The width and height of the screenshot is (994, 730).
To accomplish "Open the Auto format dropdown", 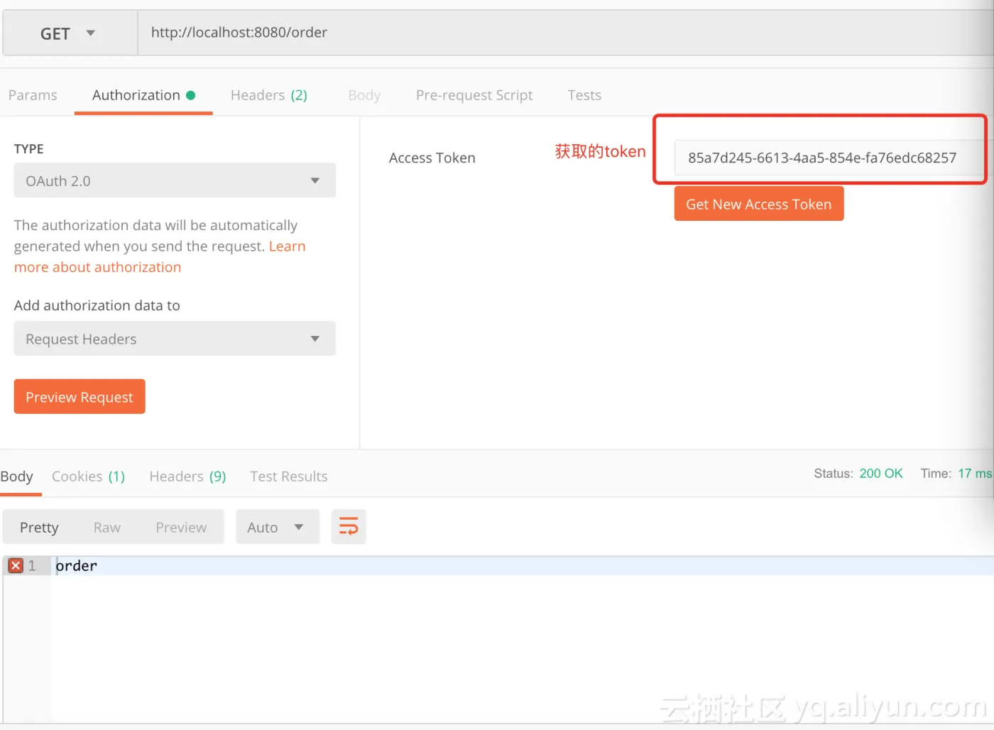I will (278, 527).
